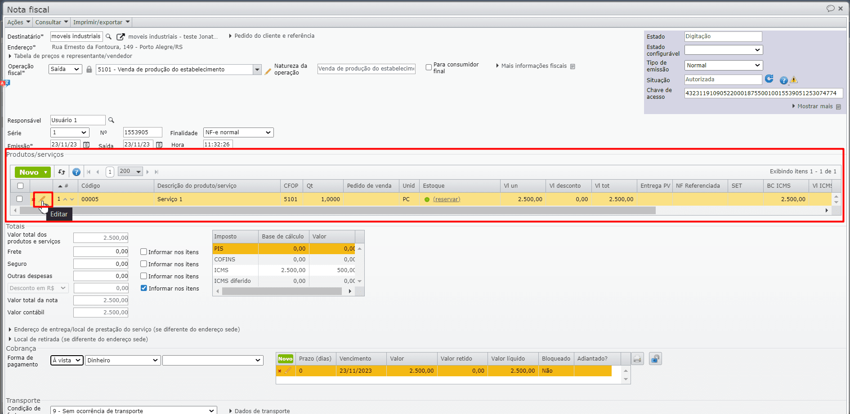Select the Serviço 1 row checkbox
The image size is (850, 414).
(x=19, y=199)
